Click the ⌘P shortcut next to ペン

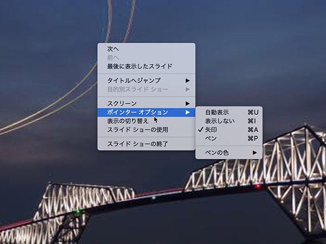[x=253, y=138]
